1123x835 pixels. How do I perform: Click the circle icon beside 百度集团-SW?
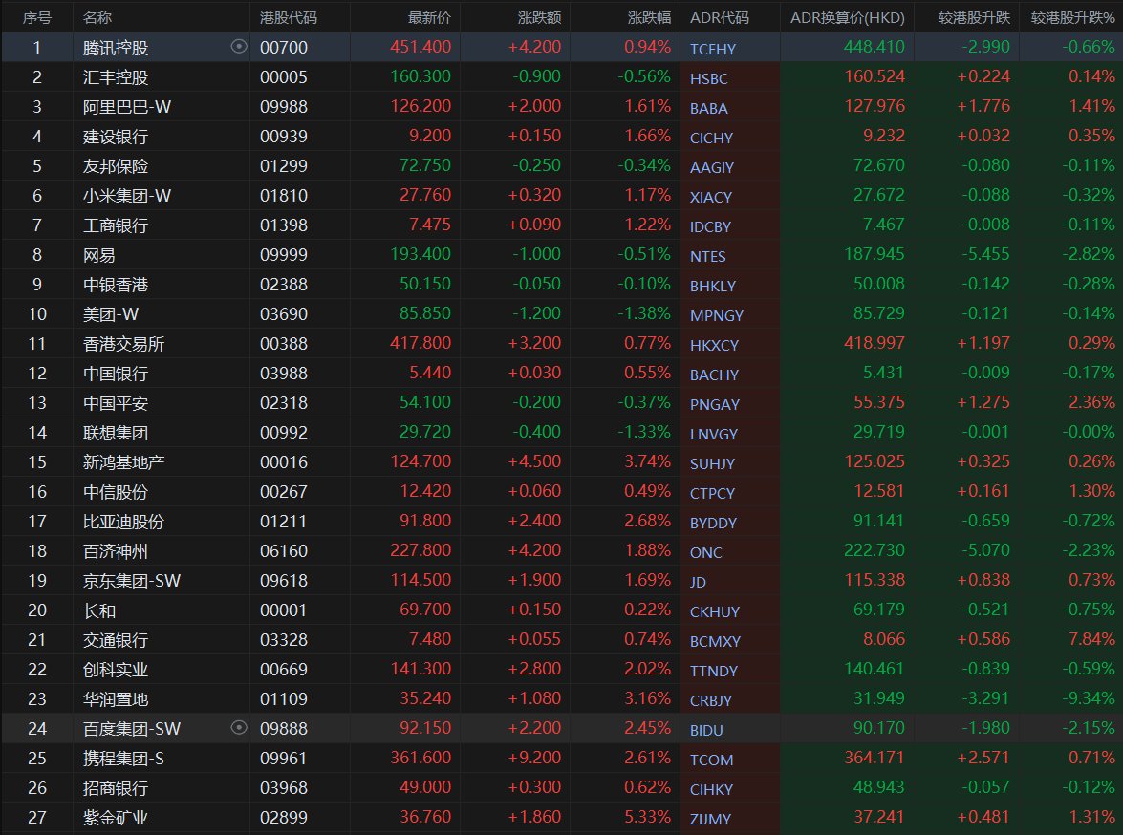(239, 728)
